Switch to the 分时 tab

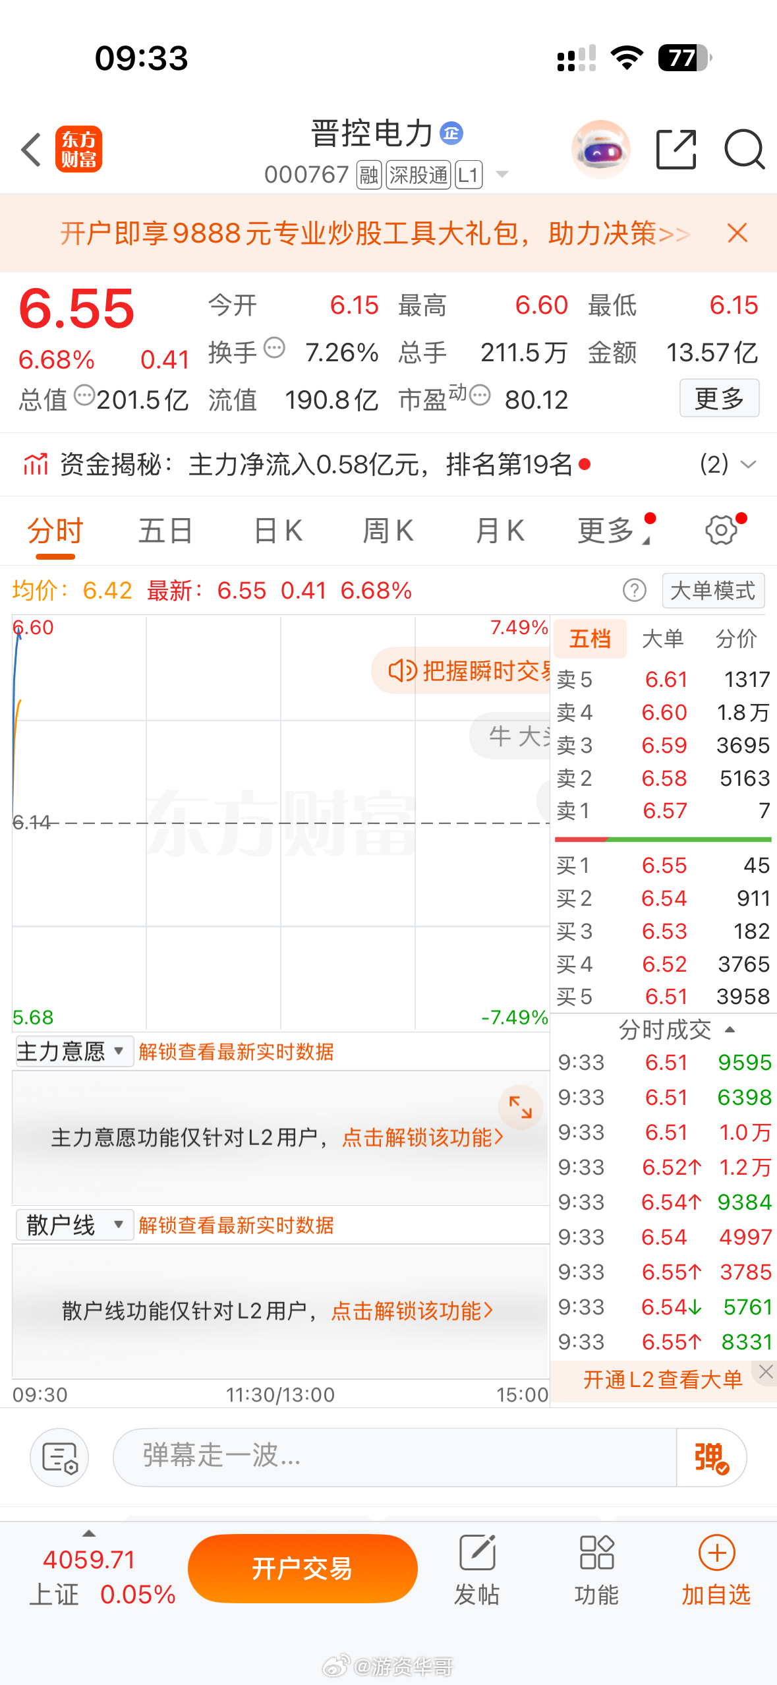pos(55,531)
